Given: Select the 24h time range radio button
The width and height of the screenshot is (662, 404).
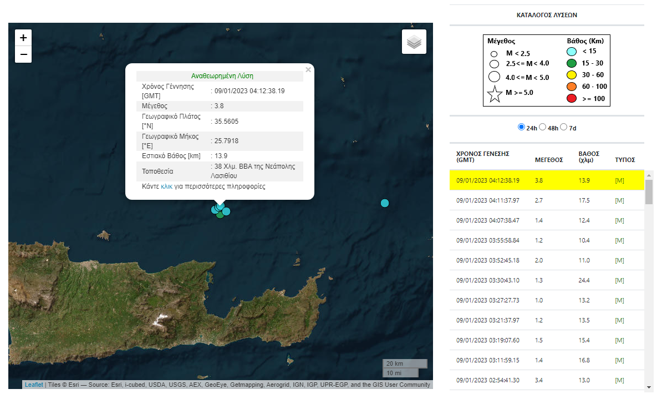Looking at the screenshot, I should pyautogui.click(x=521, y=127).
